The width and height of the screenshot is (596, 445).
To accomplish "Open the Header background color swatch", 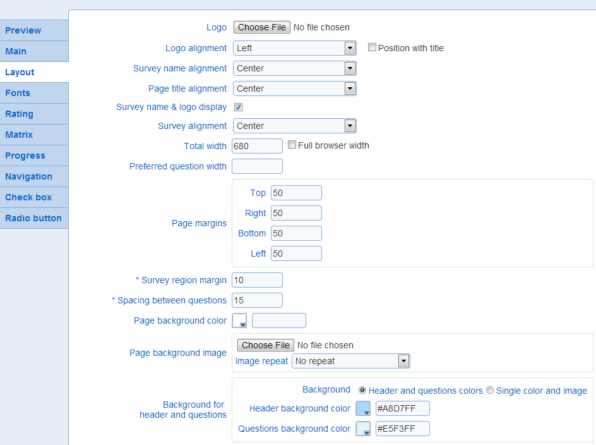I will 363,408.
